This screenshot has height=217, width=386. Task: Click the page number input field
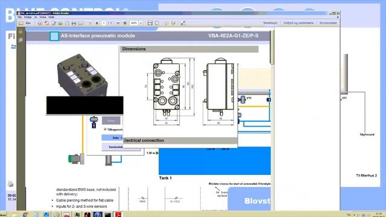[x=104, y=23]
